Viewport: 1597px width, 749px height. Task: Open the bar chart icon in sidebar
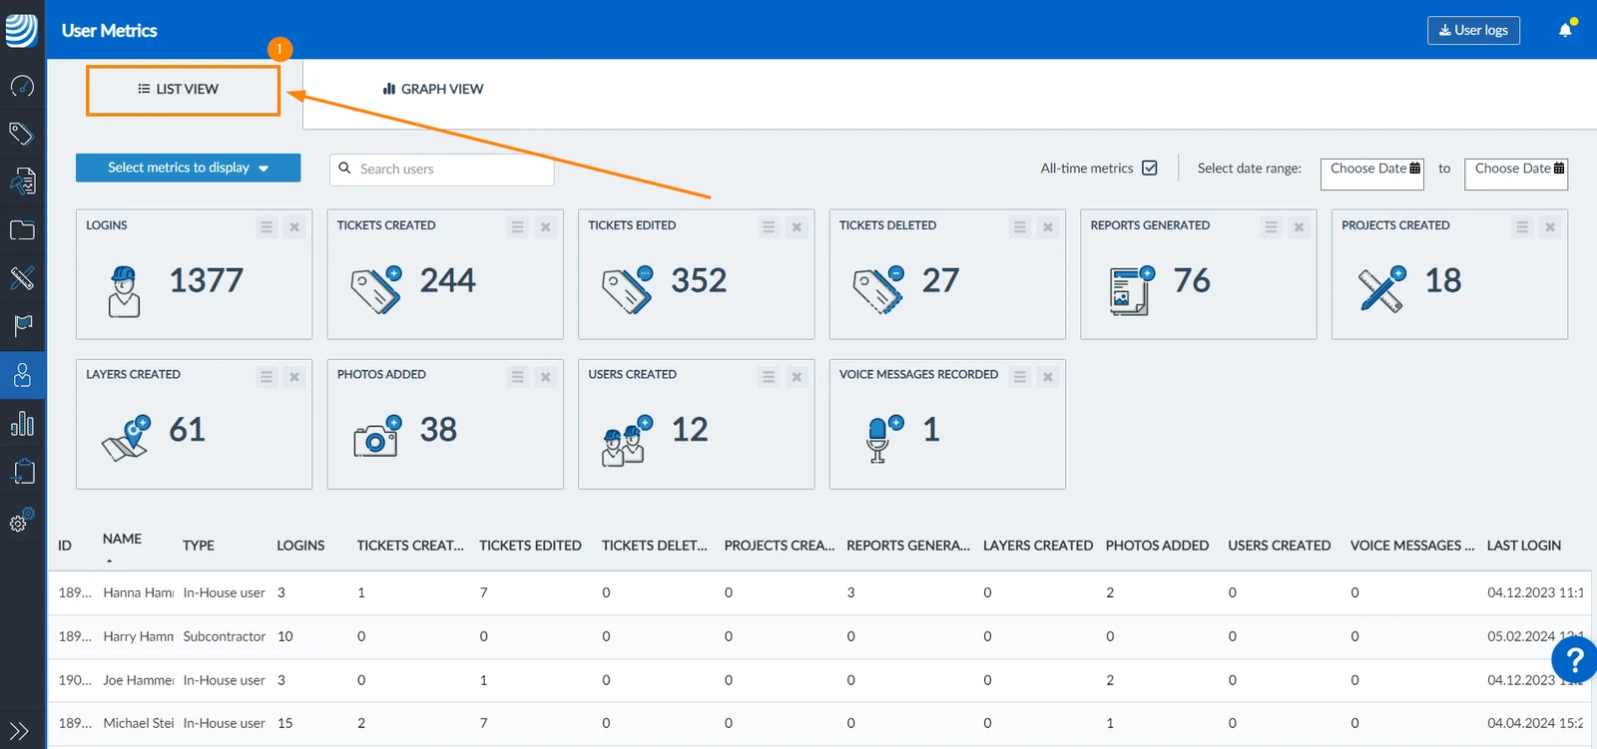22,424
